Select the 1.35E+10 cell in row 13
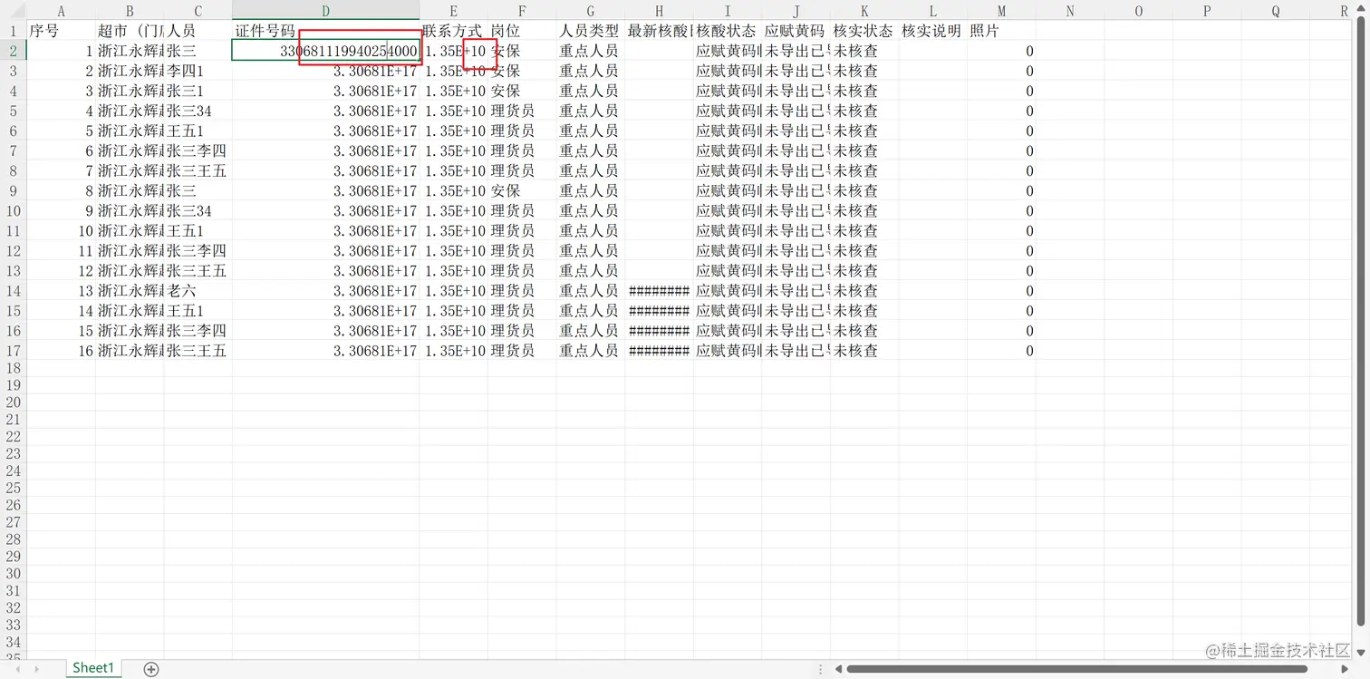Viewport: 1370px width, 679px height. click(x=454, y=271)
